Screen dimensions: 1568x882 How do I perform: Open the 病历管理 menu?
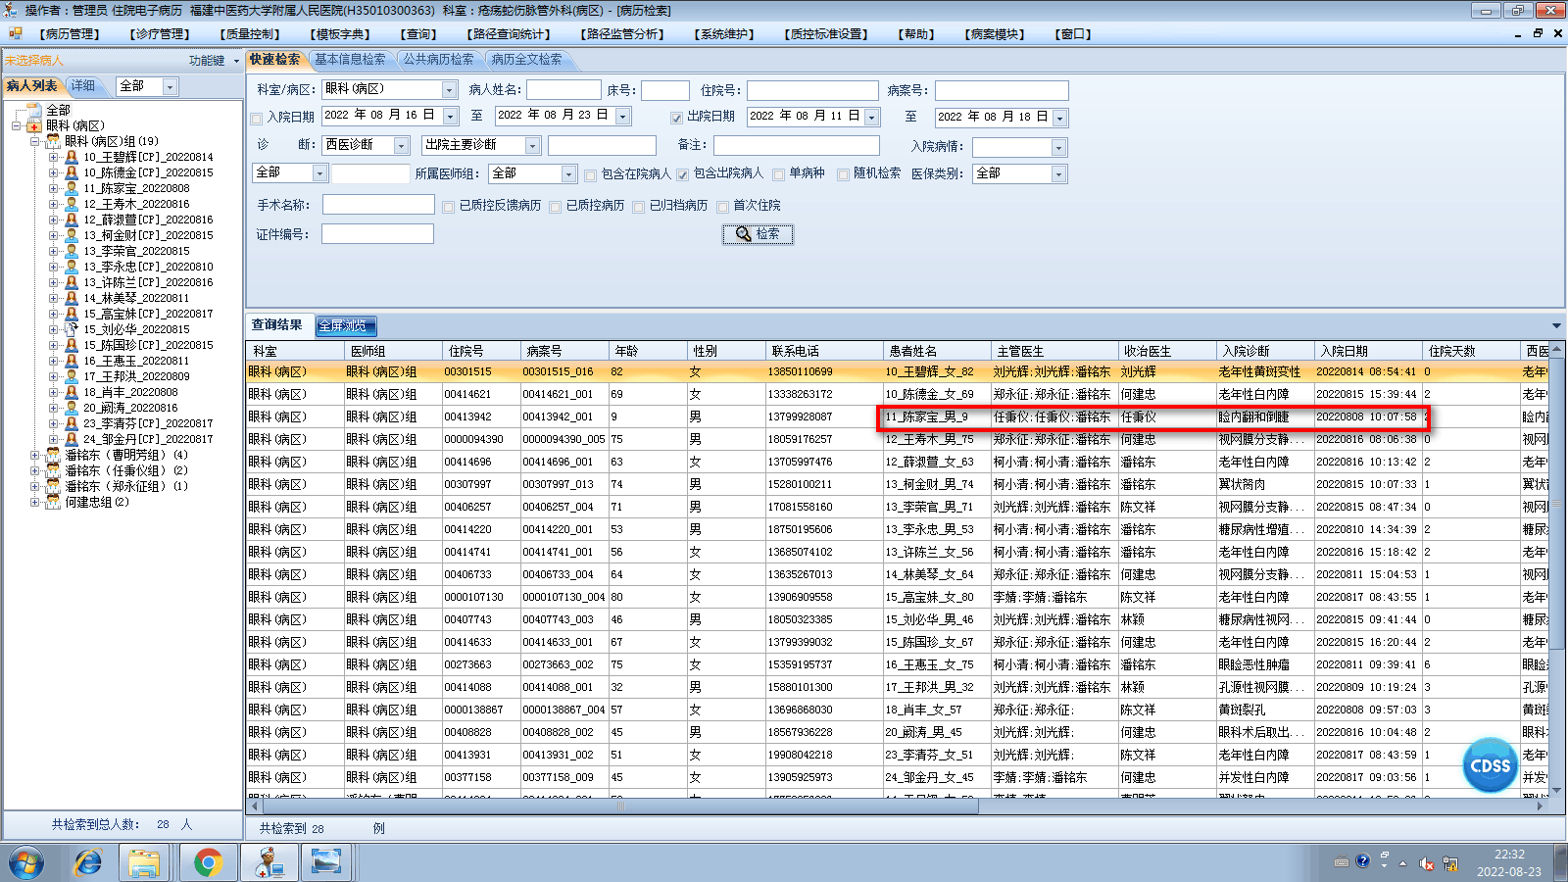tap(70, 34)
